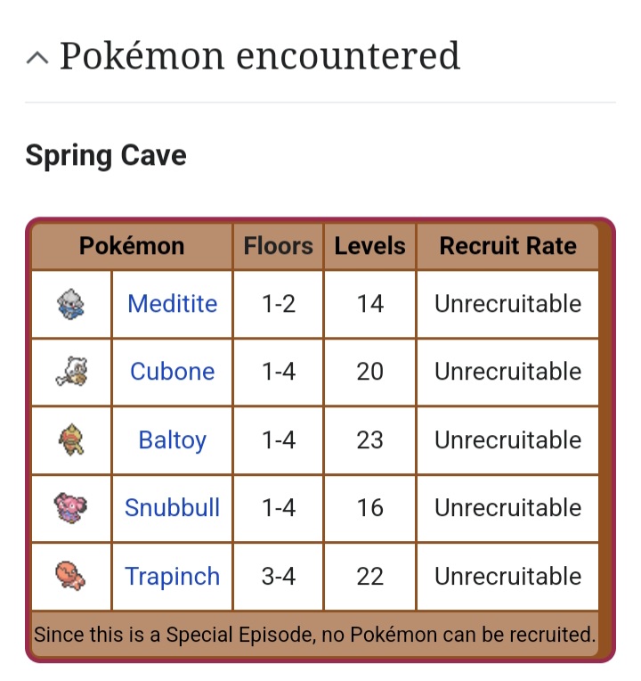Click the Pokémon encountered heading text
The height and width of the screenshot is (681, 641).
point(259,56)
